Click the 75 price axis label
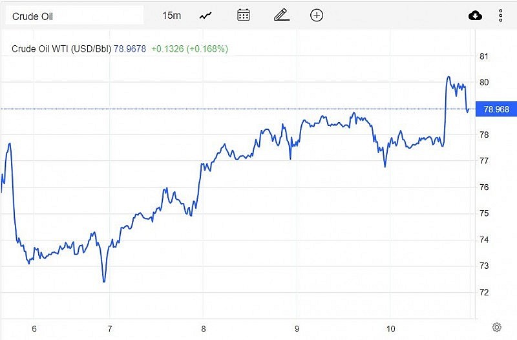 (485, 213)
